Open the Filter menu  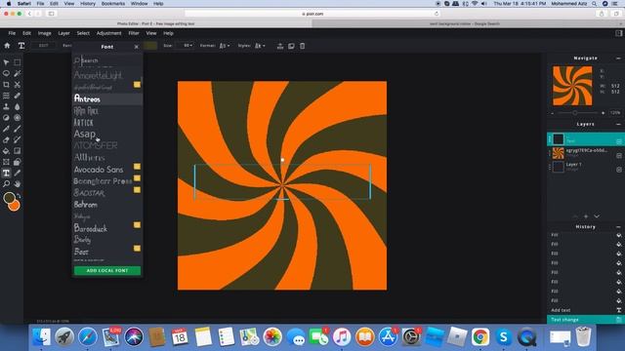pos(134,33)
